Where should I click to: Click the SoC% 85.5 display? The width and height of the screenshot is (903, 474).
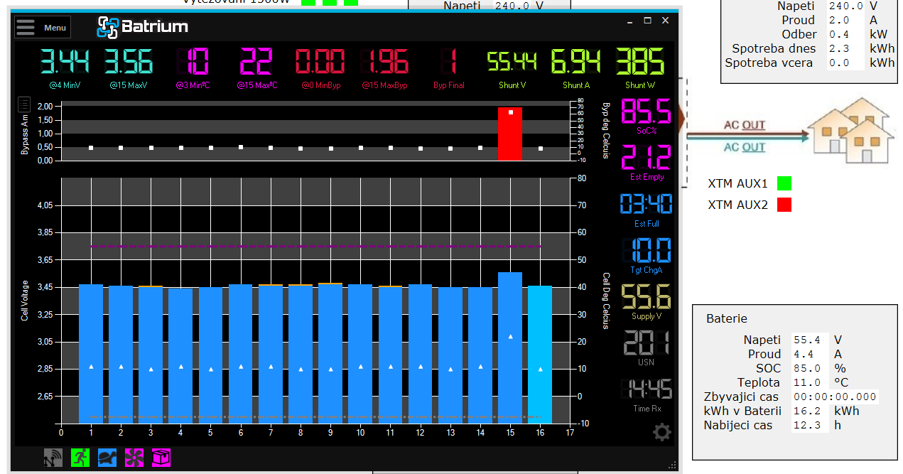pos(647,112)
